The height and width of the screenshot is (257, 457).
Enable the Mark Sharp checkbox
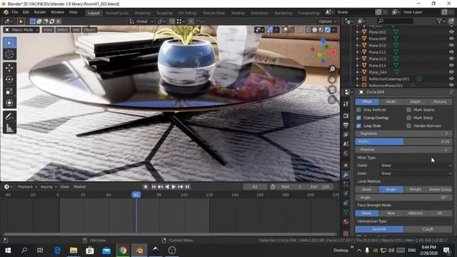click(x=409, y=118)
